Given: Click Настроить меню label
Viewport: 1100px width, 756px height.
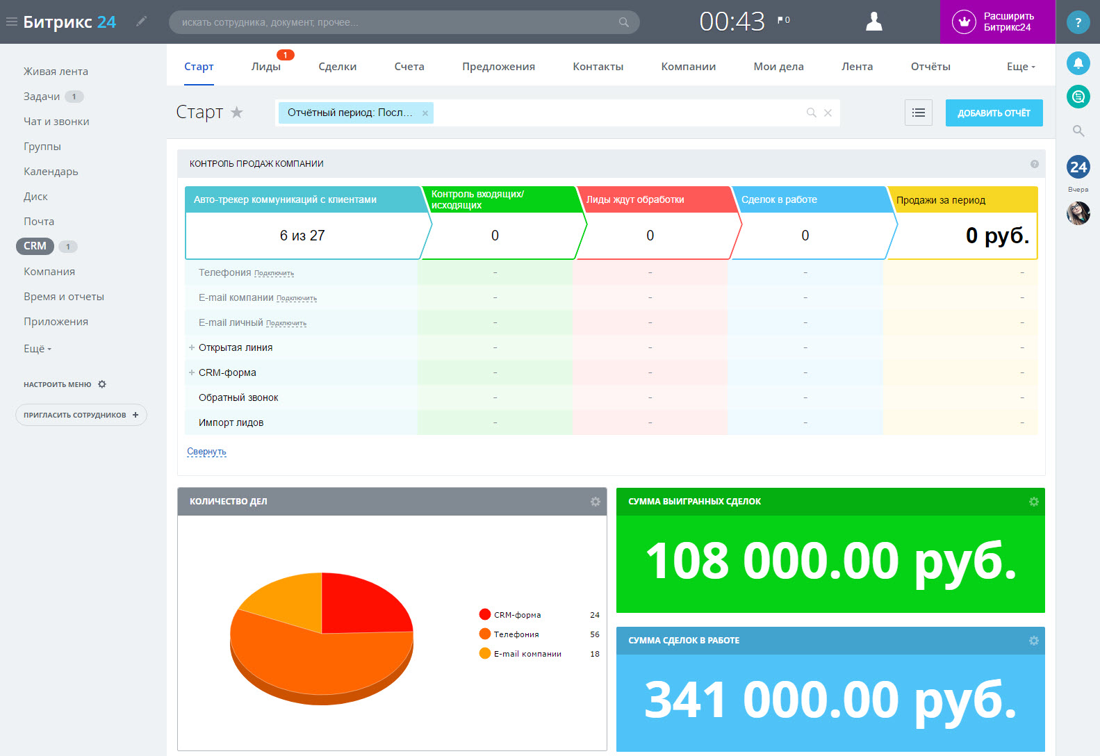Looking at the screenshot, I should [58, 384].
